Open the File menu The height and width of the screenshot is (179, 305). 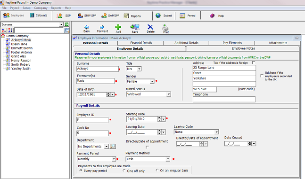4,8
